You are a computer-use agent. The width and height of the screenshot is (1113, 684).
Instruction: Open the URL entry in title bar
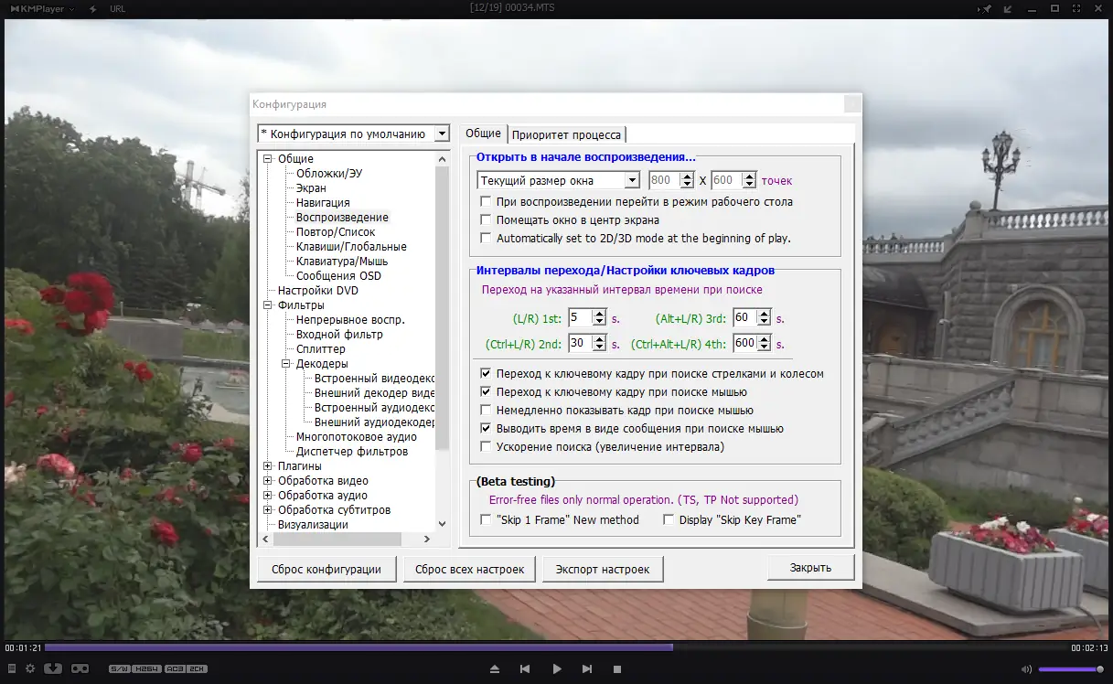tap(118, 8)
